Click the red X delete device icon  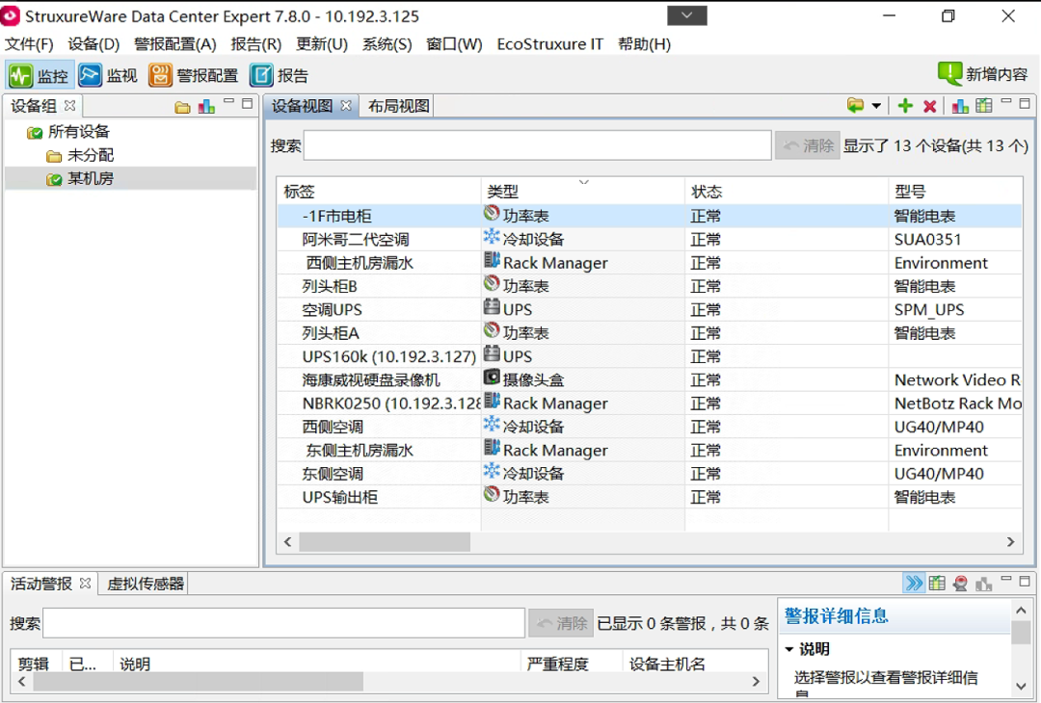pyautogui.click(x=929, y=106)
